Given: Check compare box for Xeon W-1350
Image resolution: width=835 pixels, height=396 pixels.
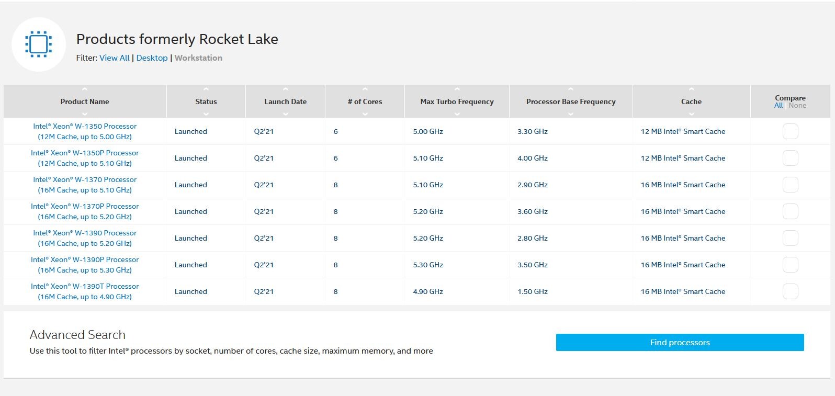Looking at the screenshot, I should point(790,131).
